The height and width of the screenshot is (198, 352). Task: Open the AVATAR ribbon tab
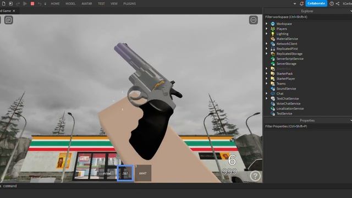point(87,4)
